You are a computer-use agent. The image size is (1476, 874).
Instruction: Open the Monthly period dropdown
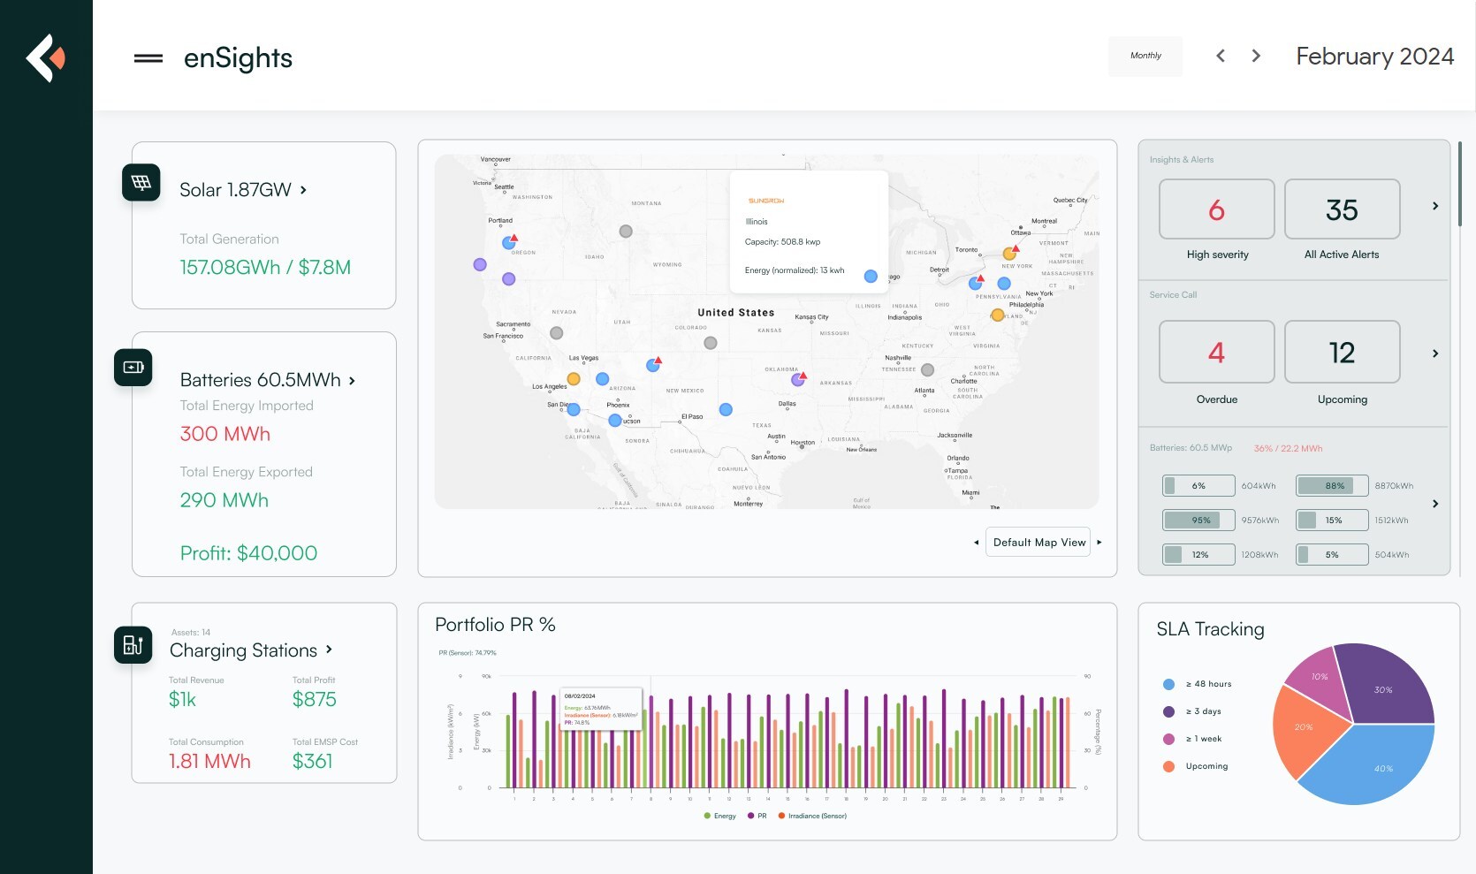tap(1145, 56)
